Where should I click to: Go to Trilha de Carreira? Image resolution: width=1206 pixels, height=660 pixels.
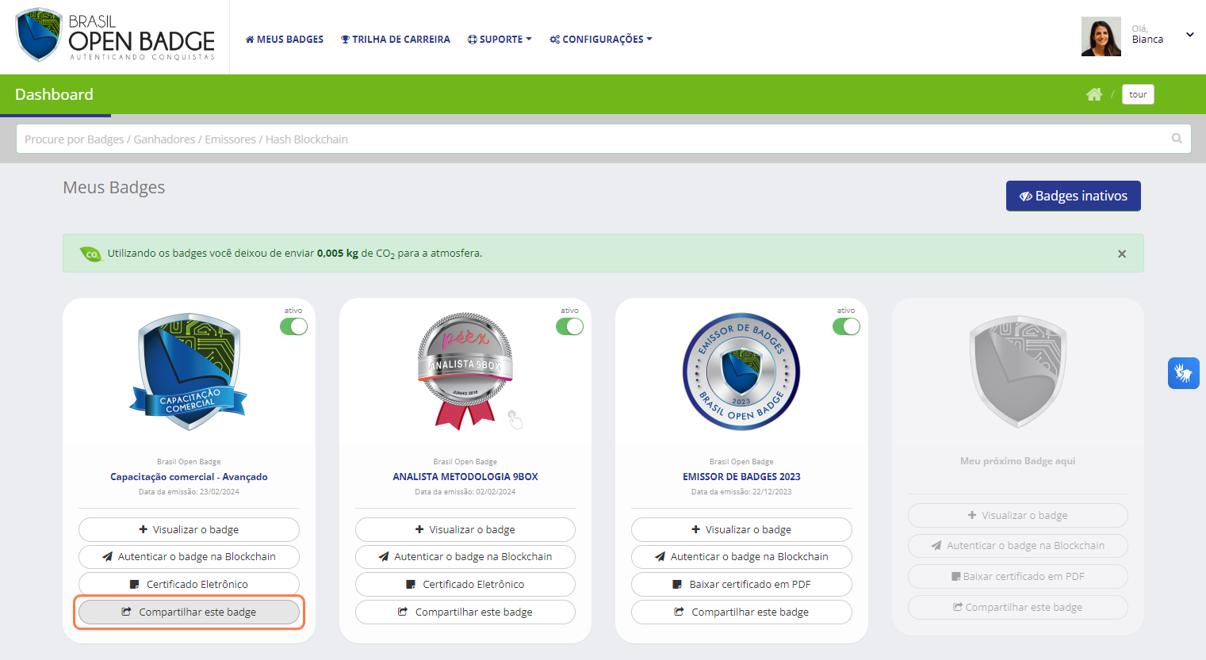(x=396, y=39)
